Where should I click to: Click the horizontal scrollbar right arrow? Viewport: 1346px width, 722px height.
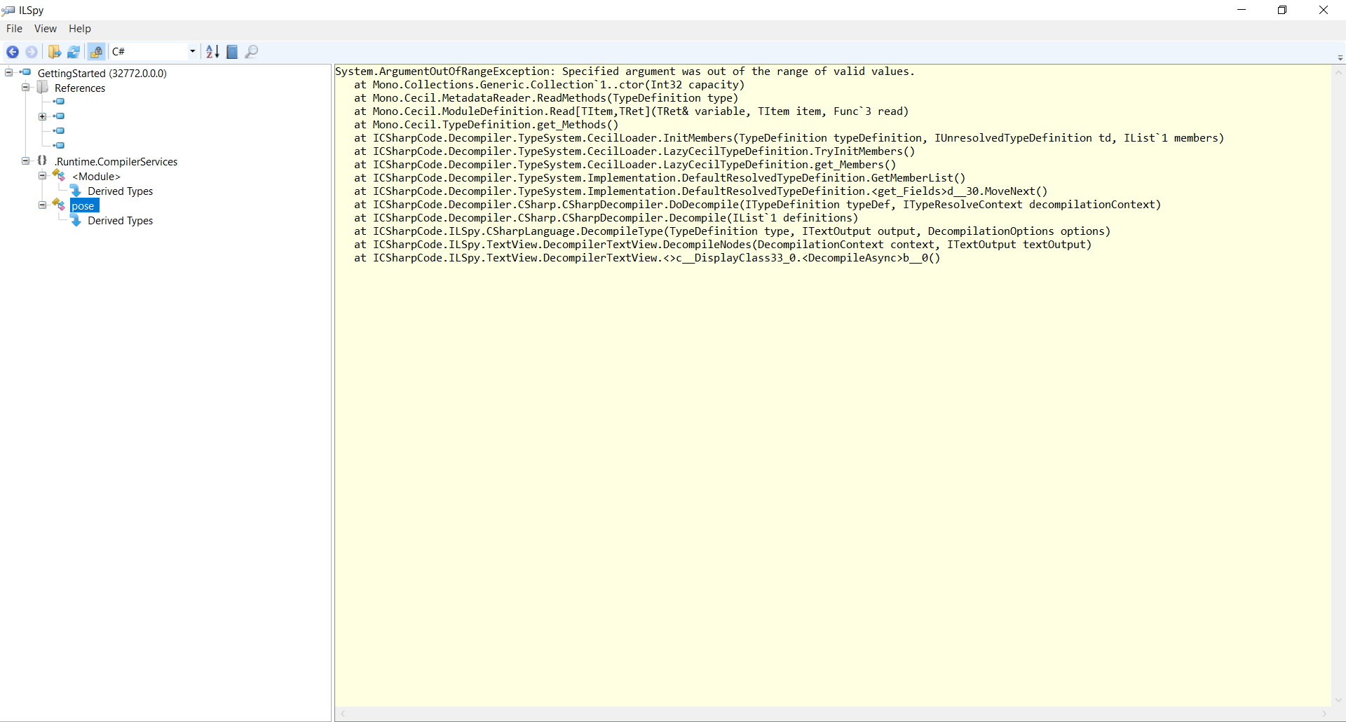click(x=1324, y=714)
